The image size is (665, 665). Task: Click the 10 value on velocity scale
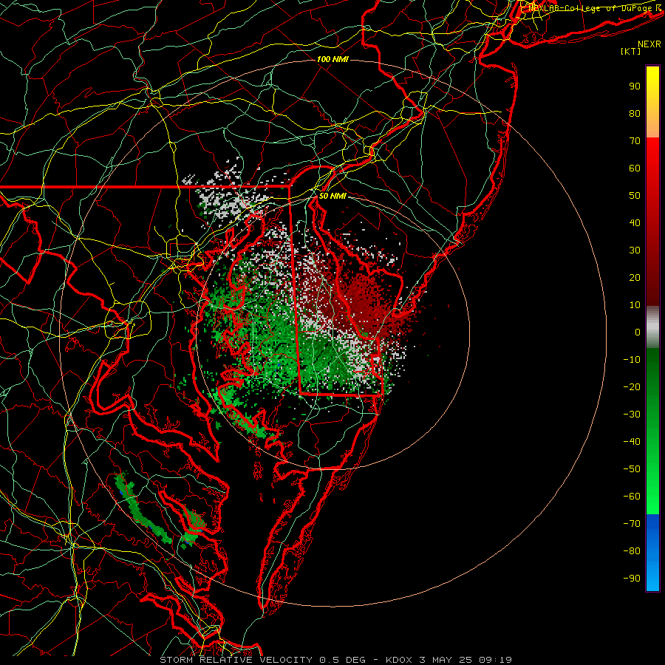coord(635,305)
